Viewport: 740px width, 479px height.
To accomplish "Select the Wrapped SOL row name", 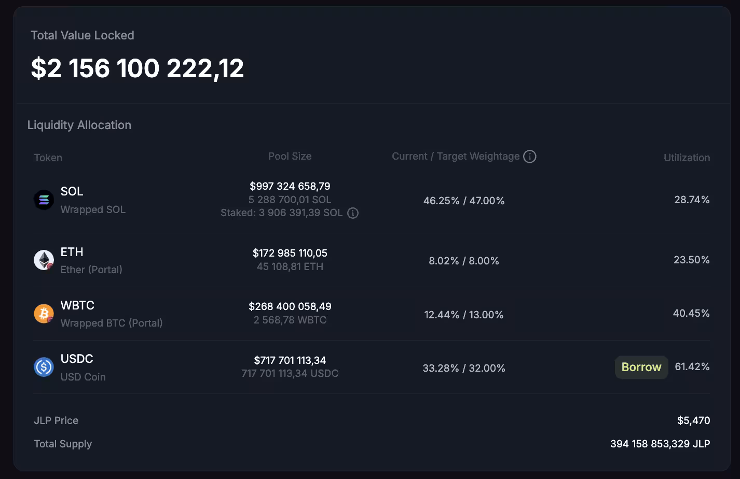I will 93,209.
